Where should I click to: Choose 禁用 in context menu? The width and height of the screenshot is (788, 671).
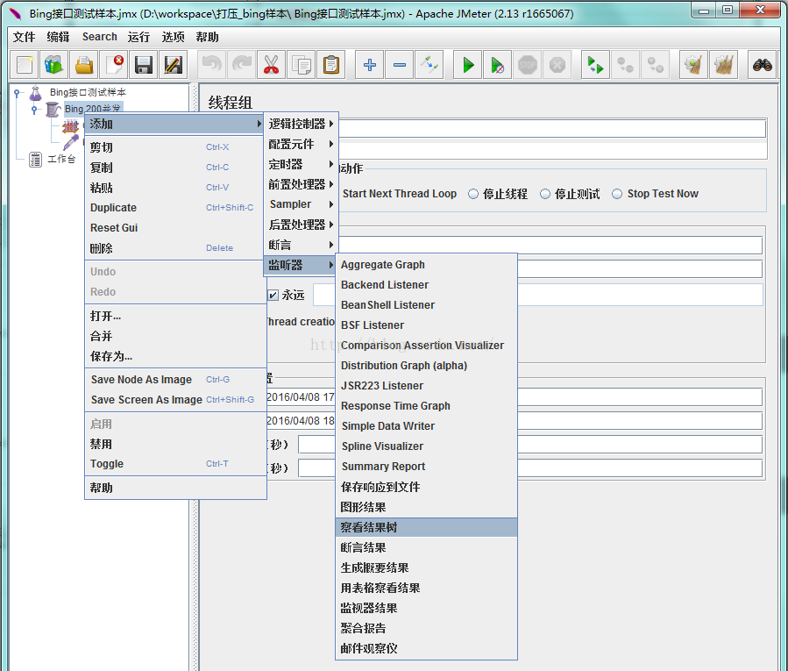point(175,444)
